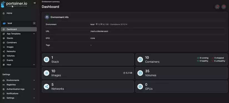Click the GPUs tile's chip icon

coord(140,87)
